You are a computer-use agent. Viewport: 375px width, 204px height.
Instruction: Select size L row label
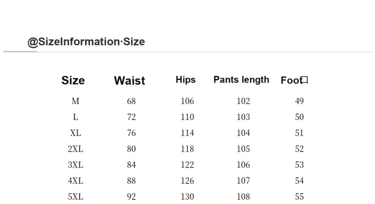tap(75, 117)
